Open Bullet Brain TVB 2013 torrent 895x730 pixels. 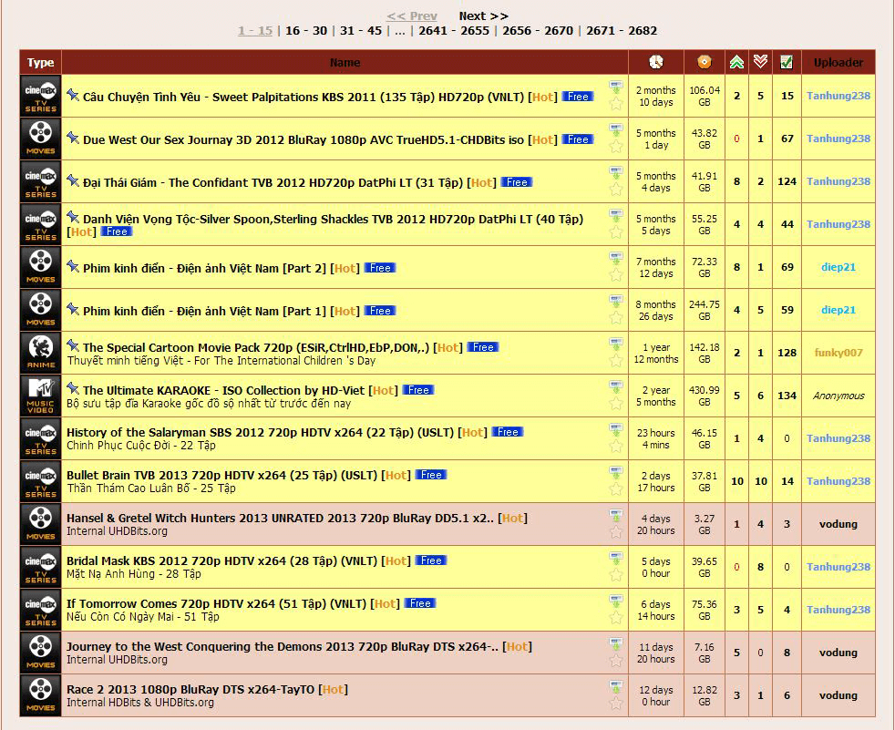[222, 476]
